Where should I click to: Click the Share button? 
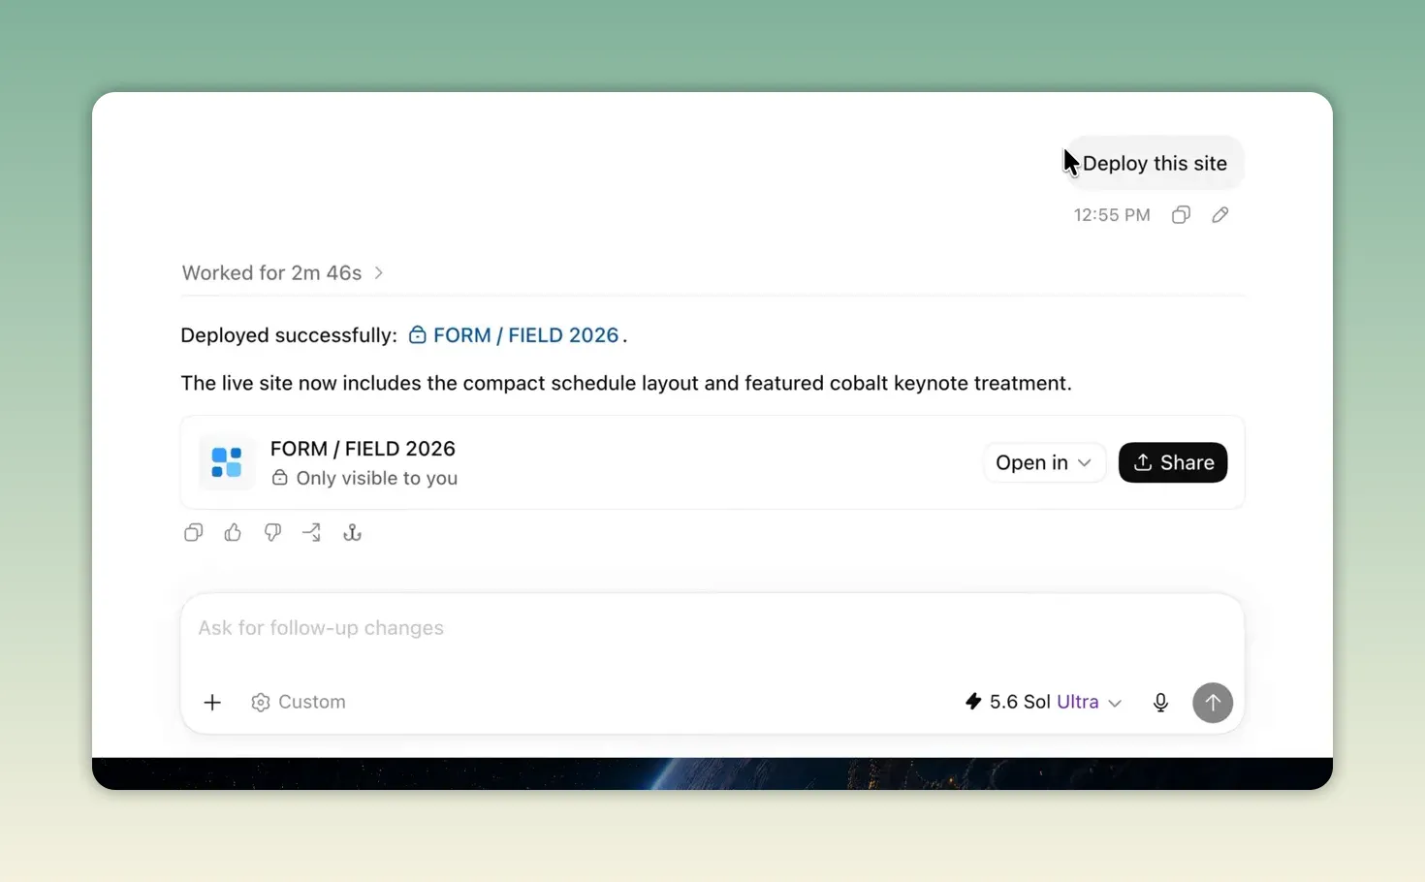tap(1173, 462)
